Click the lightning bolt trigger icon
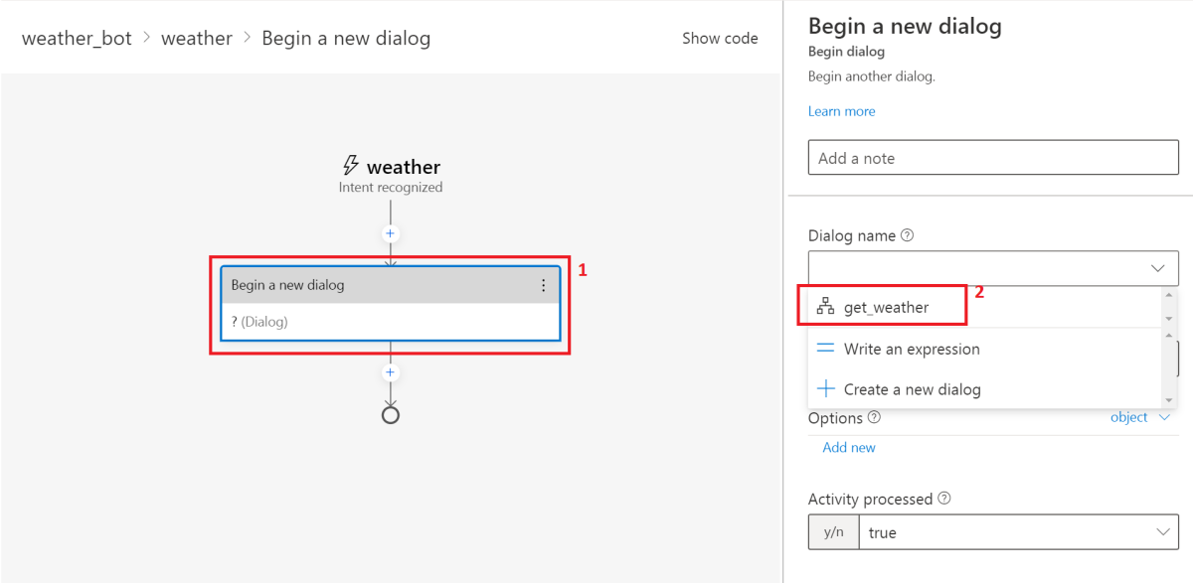This screenshot has height=583, width=1193. (350, 166)
